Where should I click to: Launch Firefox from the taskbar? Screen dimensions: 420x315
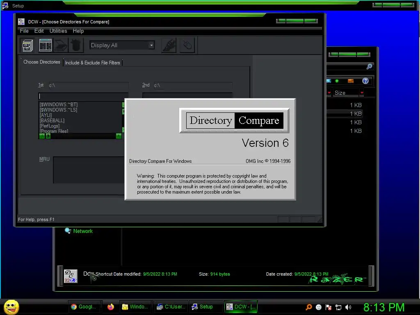[111, 307]
